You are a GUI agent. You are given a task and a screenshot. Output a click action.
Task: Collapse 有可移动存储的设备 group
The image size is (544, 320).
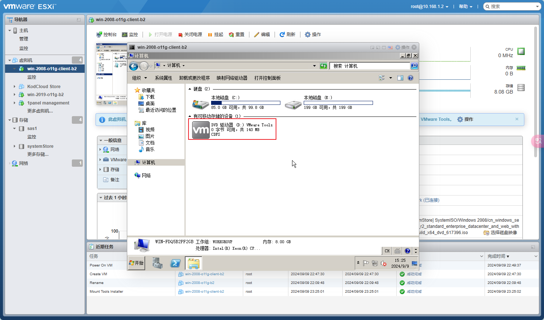190,116
